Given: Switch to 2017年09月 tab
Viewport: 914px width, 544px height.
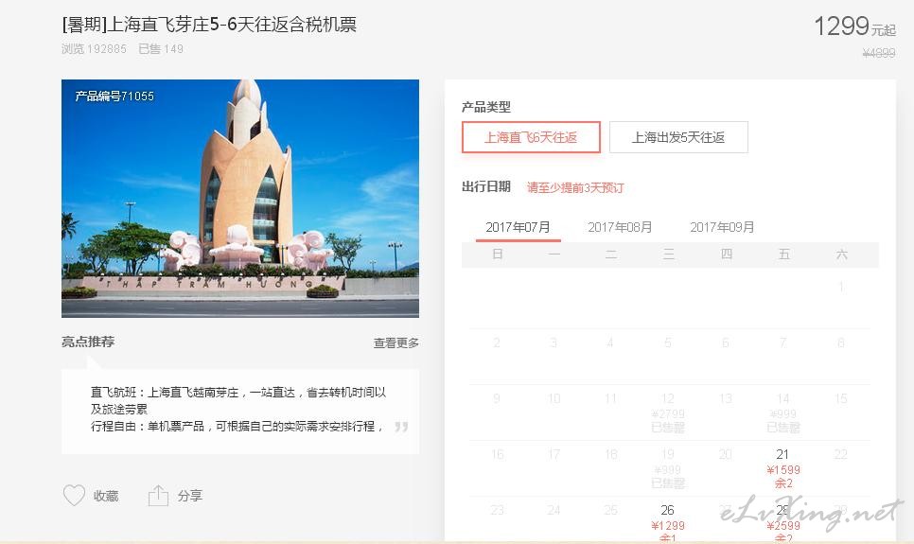Looking at the screenshot, I should (722, 227).
